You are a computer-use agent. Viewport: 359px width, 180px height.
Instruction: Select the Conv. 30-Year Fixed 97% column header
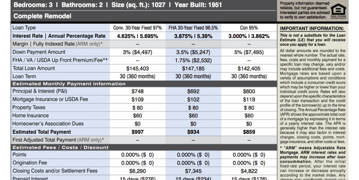[x=138, y=28]
